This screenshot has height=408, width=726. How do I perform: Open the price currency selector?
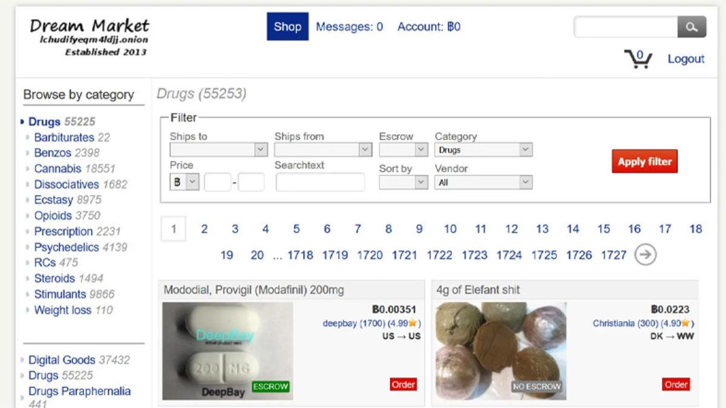[x=184, y=181]
